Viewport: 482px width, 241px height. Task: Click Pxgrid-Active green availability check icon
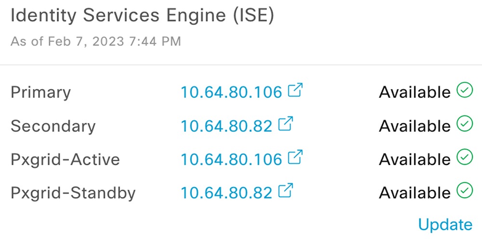click(x=464, y=157)
